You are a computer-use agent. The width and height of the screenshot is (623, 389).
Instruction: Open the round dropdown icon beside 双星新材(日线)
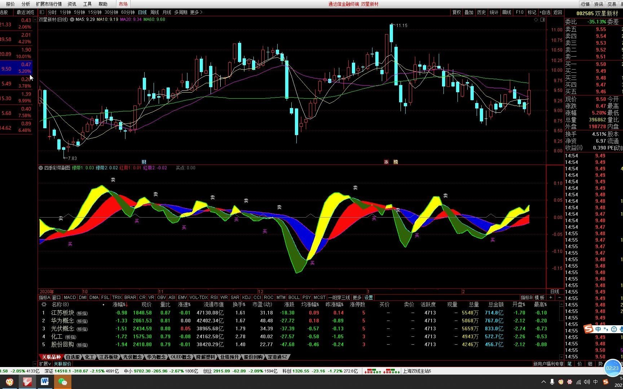point(72,19)
